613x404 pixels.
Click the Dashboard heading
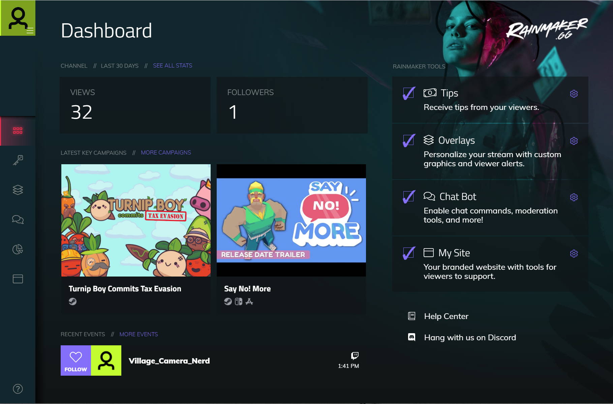coord(106,31)
